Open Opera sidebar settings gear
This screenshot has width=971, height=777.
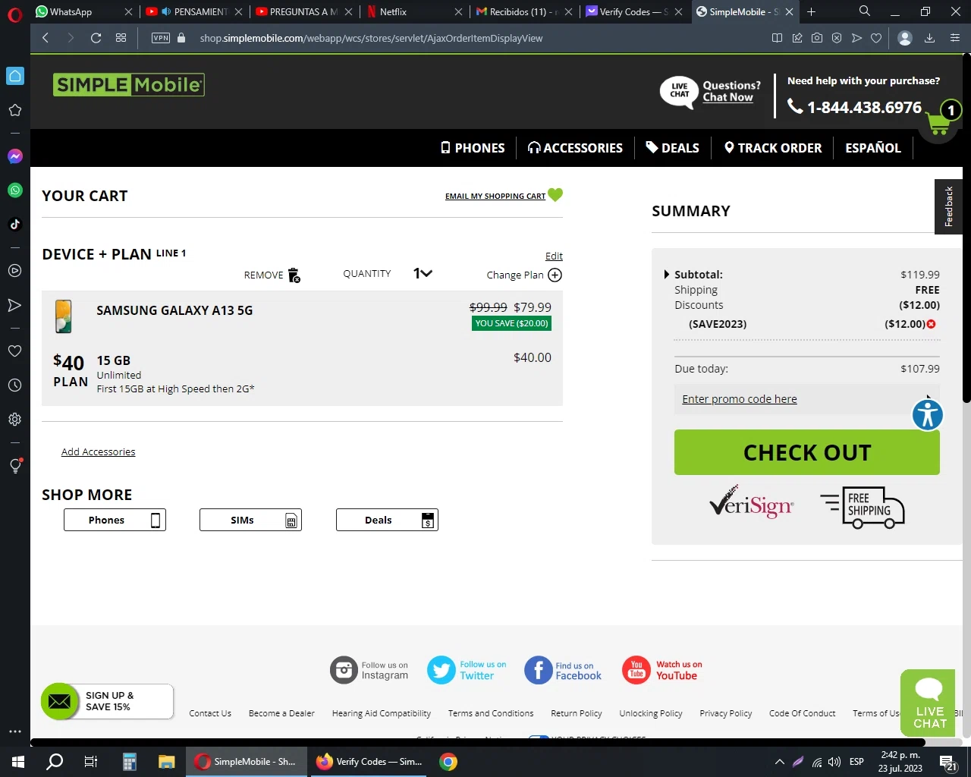[15, 419]
